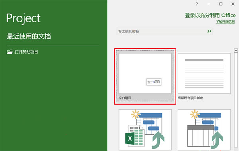
Task: Click the 空白项目 label under thumbnail
Action: 125,98
